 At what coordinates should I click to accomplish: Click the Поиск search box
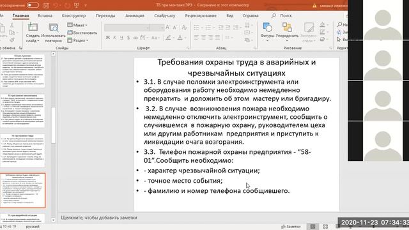point(282,15)
